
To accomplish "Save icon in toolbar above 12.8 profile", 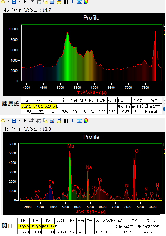I will 14,121.
